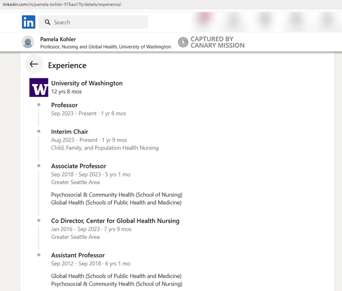This screenshot has height=291, width=342.
Task: Click 'Co Director, Center for Global Health Nursing'
Action: coord(115,221)
